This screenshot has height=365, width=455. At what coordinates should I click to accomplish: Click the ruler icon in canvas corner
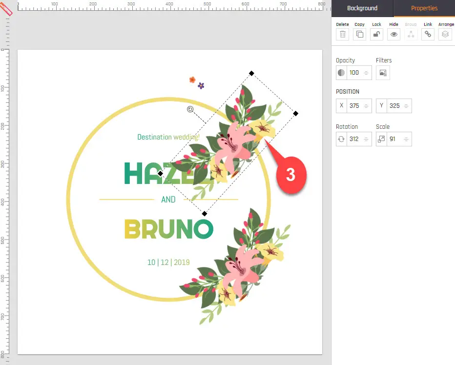pos(6,9)
